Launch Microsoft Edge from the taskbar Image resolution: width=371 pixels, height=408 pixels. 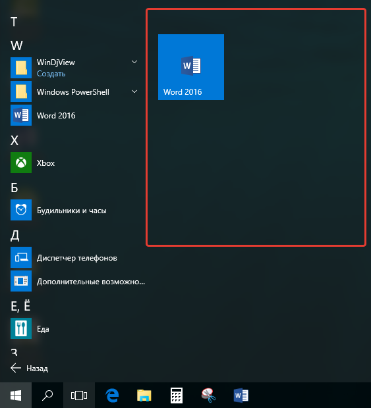(112, 395)
